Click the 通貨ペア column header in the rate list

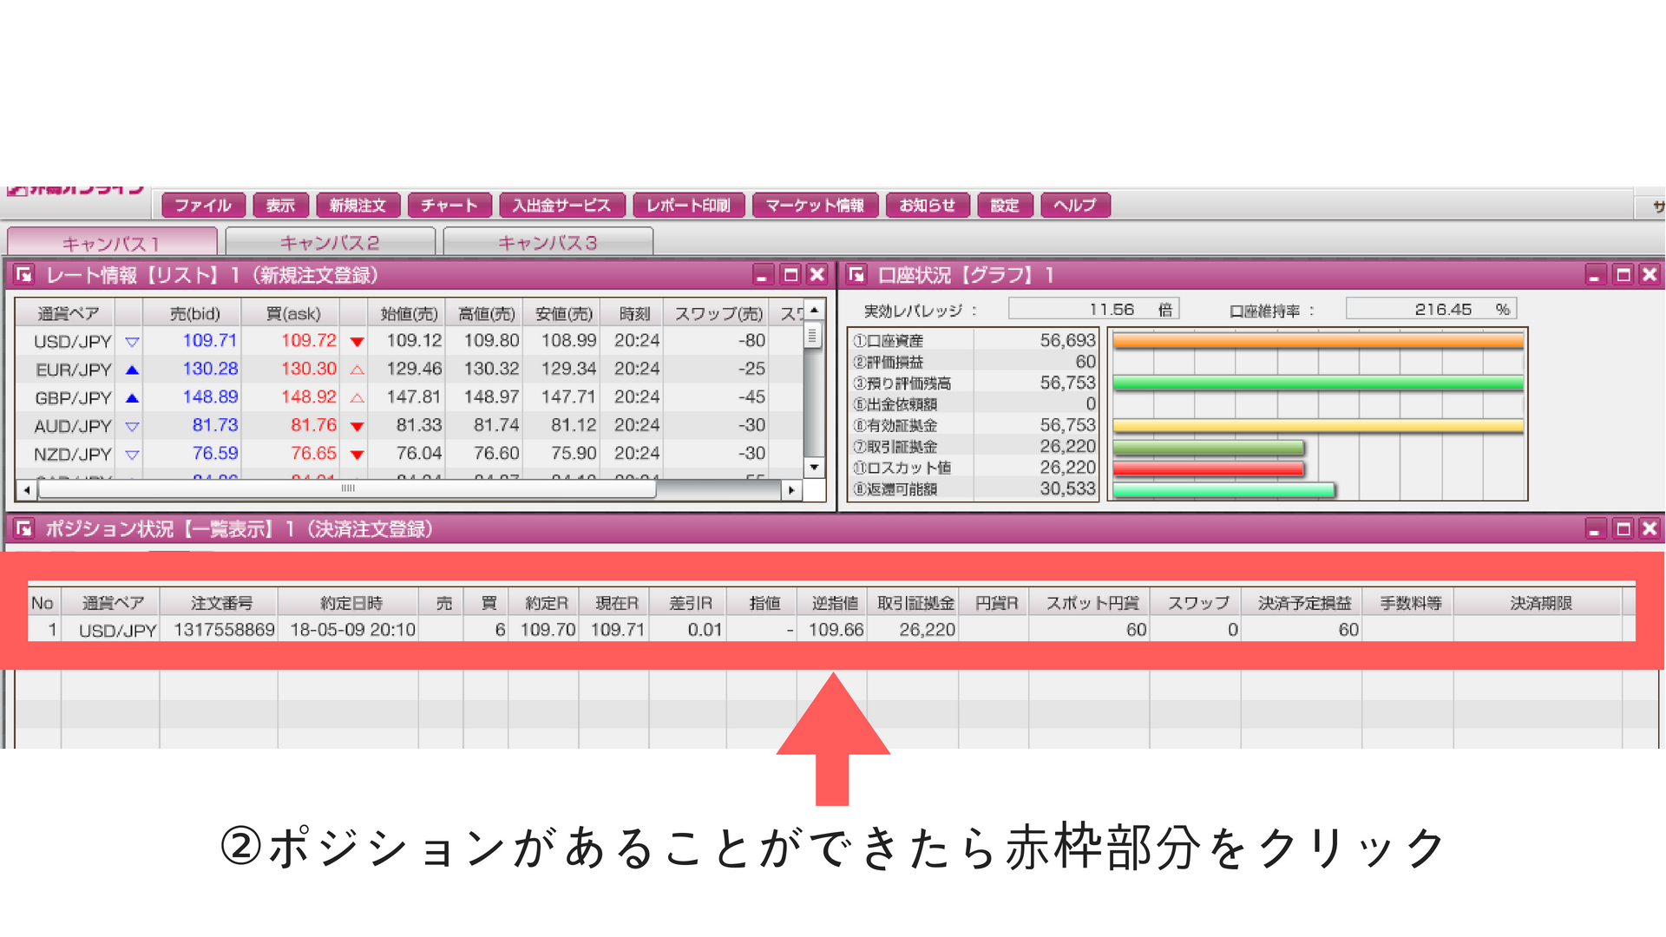coord(68,313)
